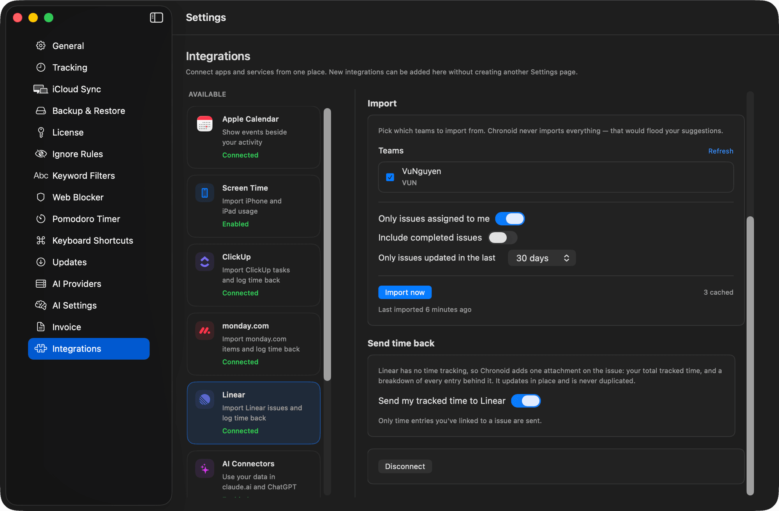Click the Invoice document icon
The height and width of the screenshot is (511, 779).
pos(41,327)
